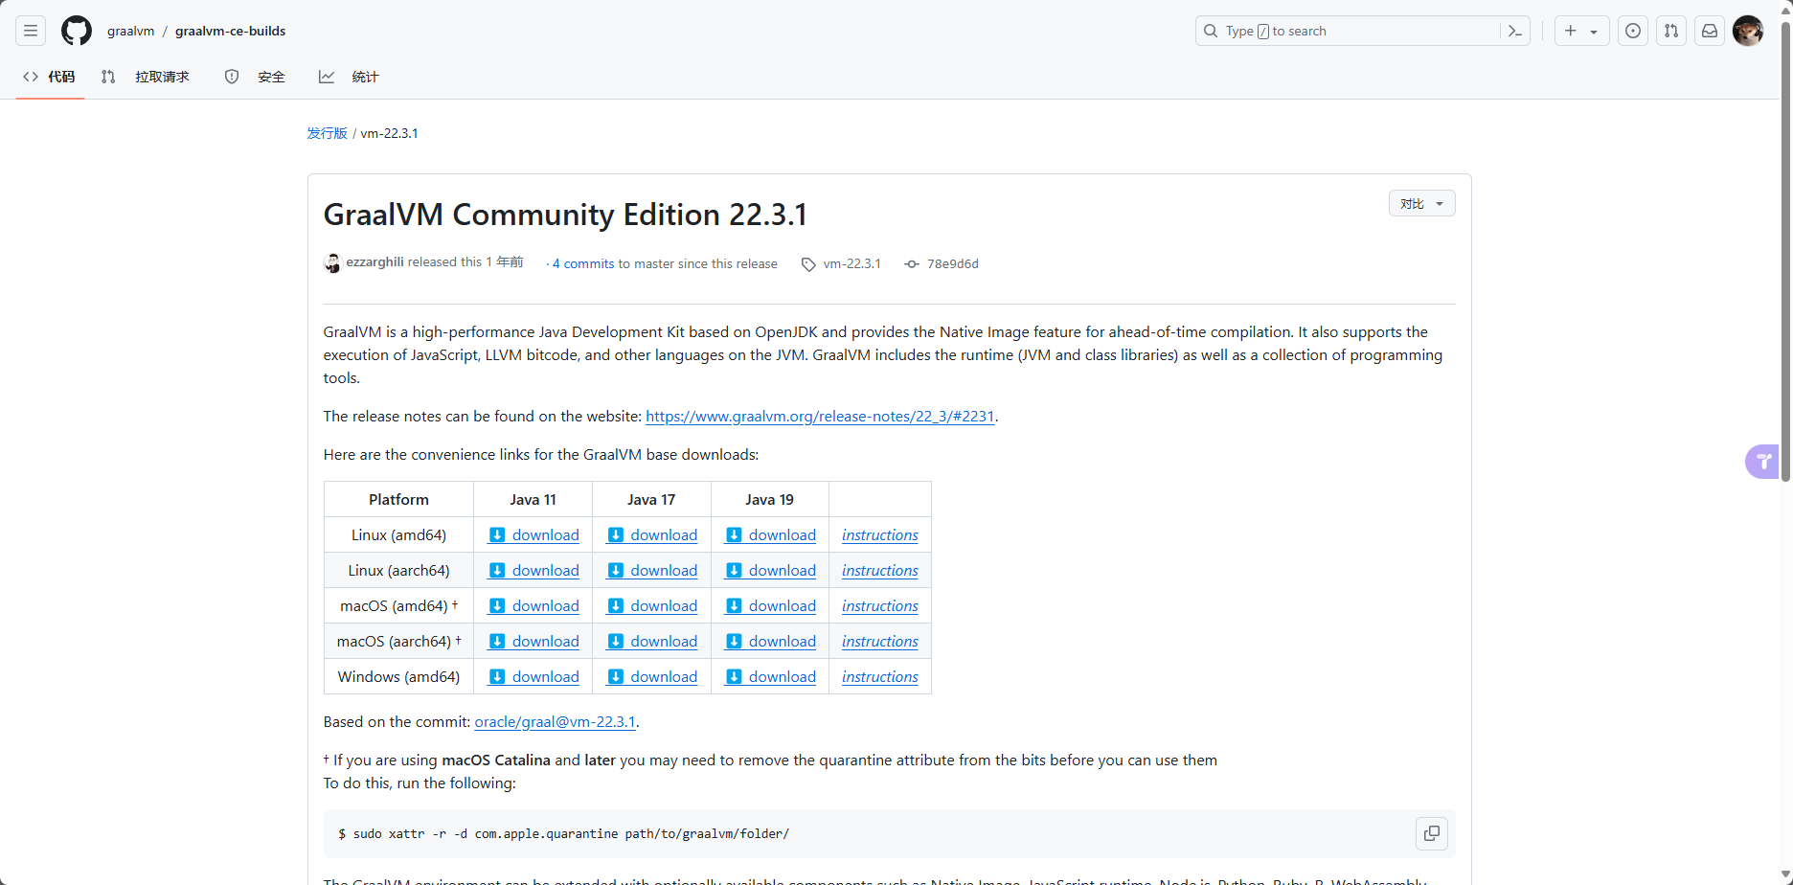Viewport: 1793px width, 885px height.
Task: Open the vm-22.3.1 tag link
Action: (x=842, y=263)
